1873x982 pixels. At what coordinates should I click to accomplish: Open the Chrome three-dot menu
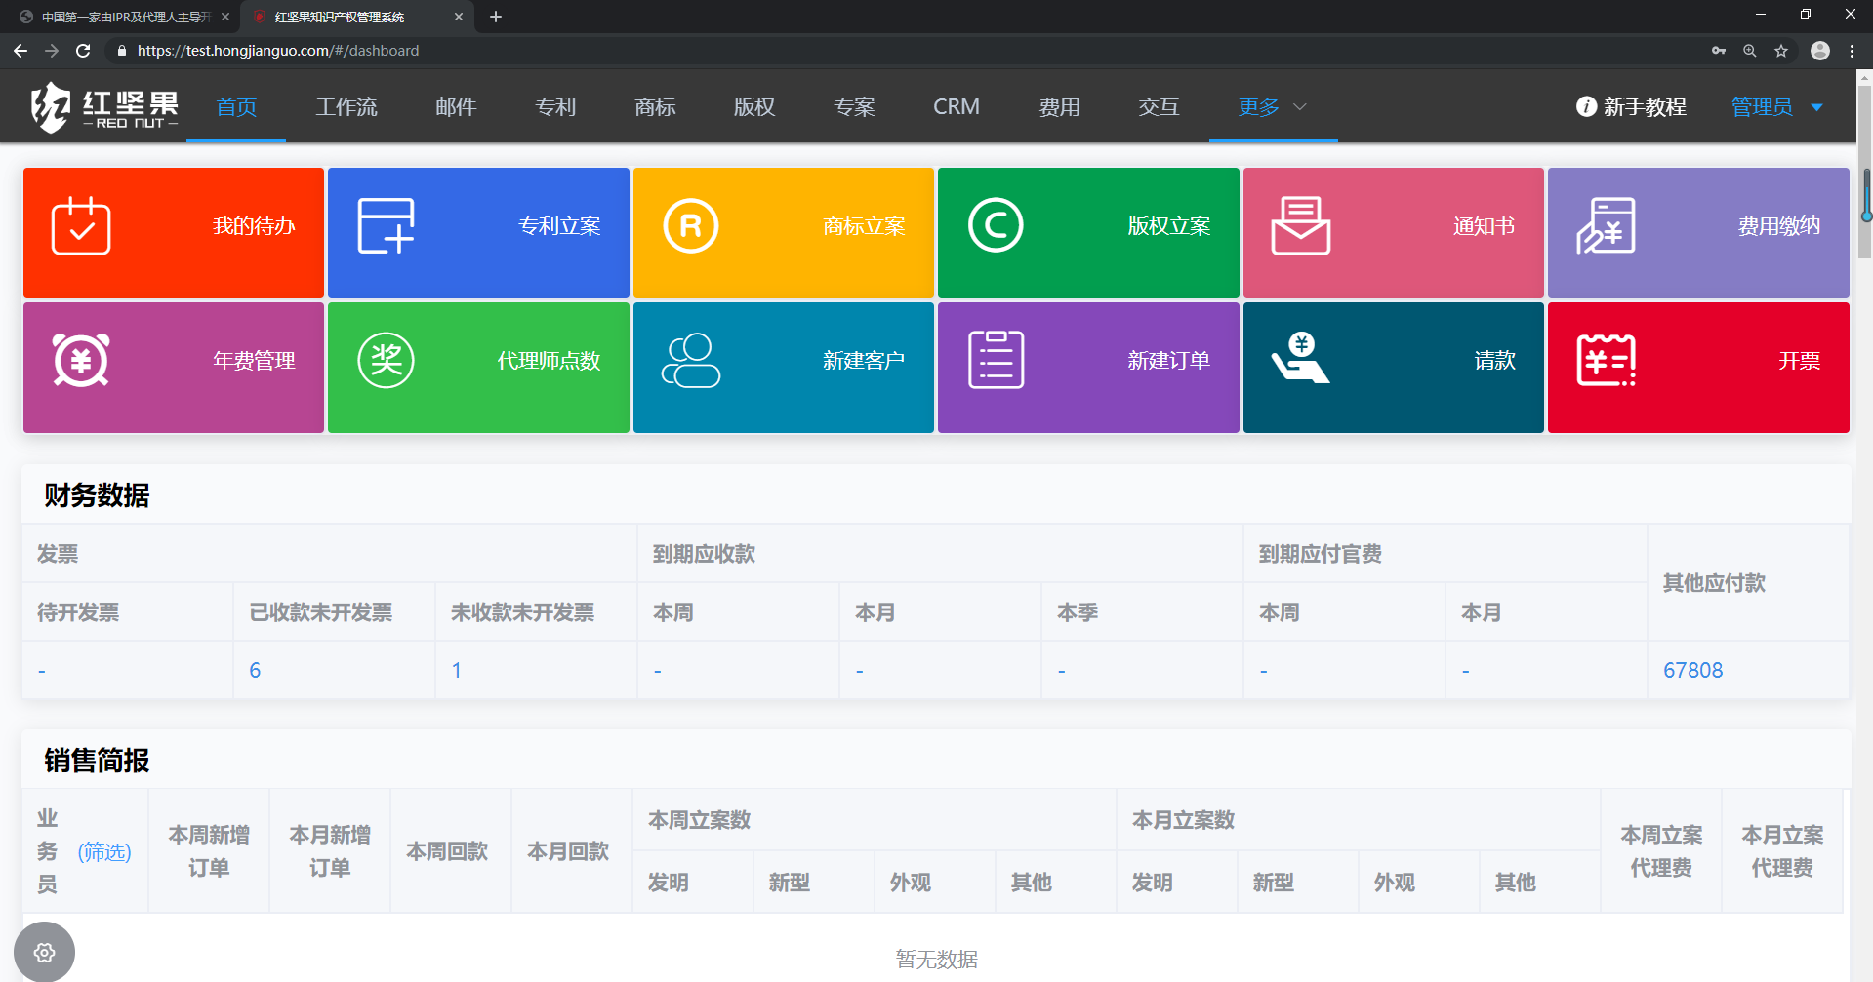(x=1852, y=51)
